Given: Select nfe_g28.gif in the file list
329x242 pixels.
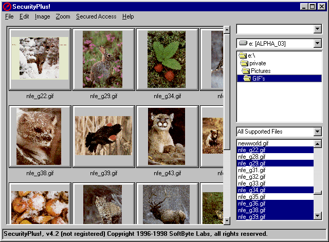Looking at the screenshot, I should 276,157.
